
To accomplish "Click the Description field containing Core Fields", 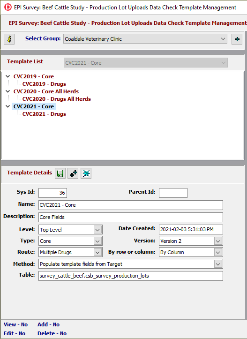I will point(131,217).
